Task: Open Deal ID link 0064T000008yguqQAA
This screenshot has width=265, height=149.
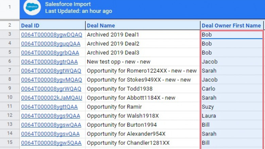Action: click(x=51, y=44)
